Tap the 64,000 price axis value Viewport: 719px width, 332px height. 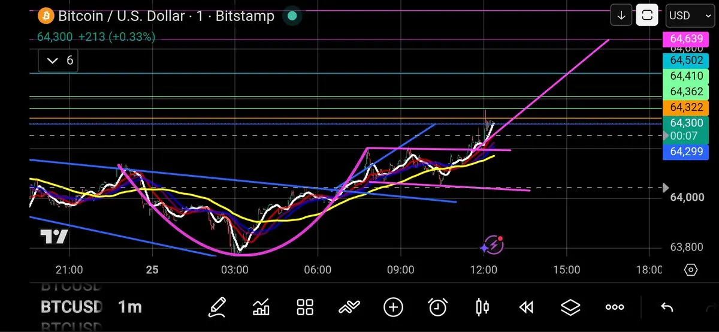click(x=687, y=197)
